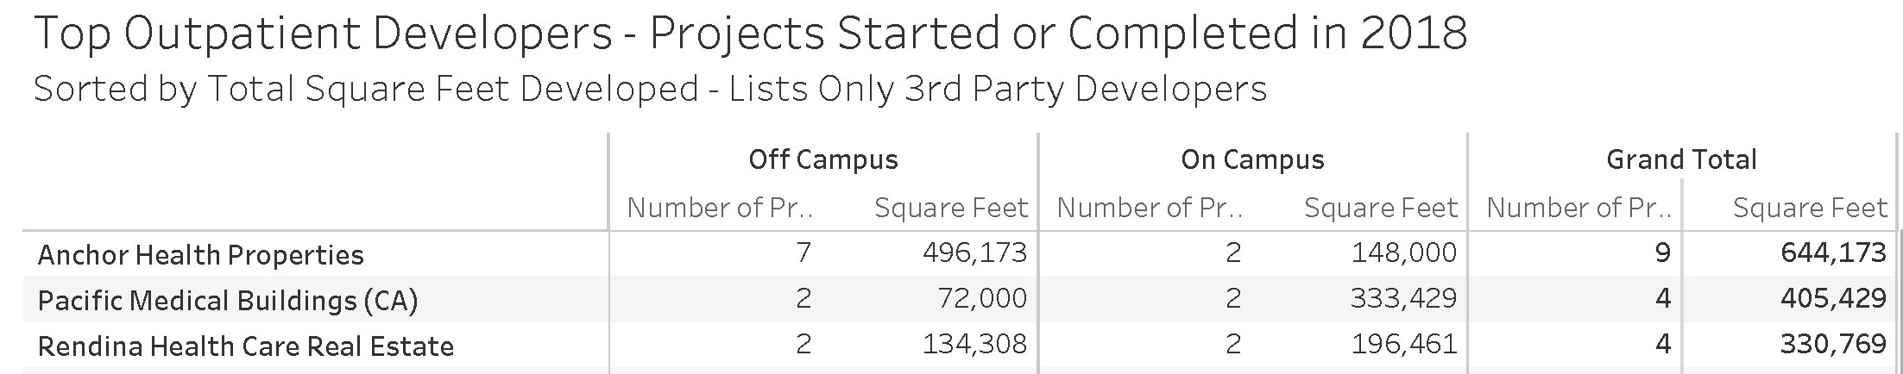Click the Top Outpatient Developers title text
Viewport: 1903px width, 374px height.
click(751, 34)
